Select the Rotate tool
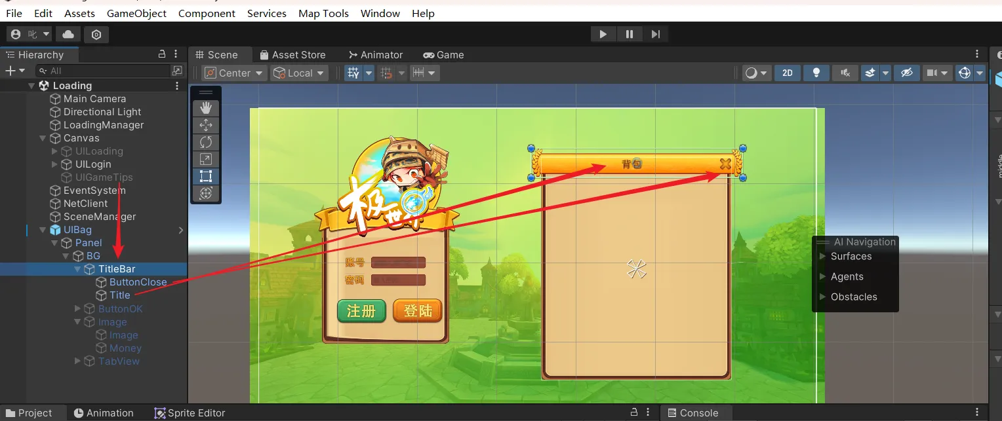 coord(206,142)
